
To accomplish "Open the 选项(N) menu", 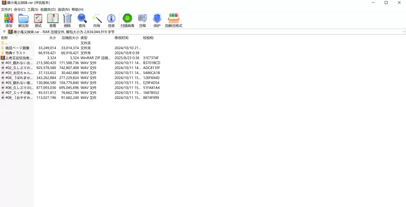I will tap(63, 9).
